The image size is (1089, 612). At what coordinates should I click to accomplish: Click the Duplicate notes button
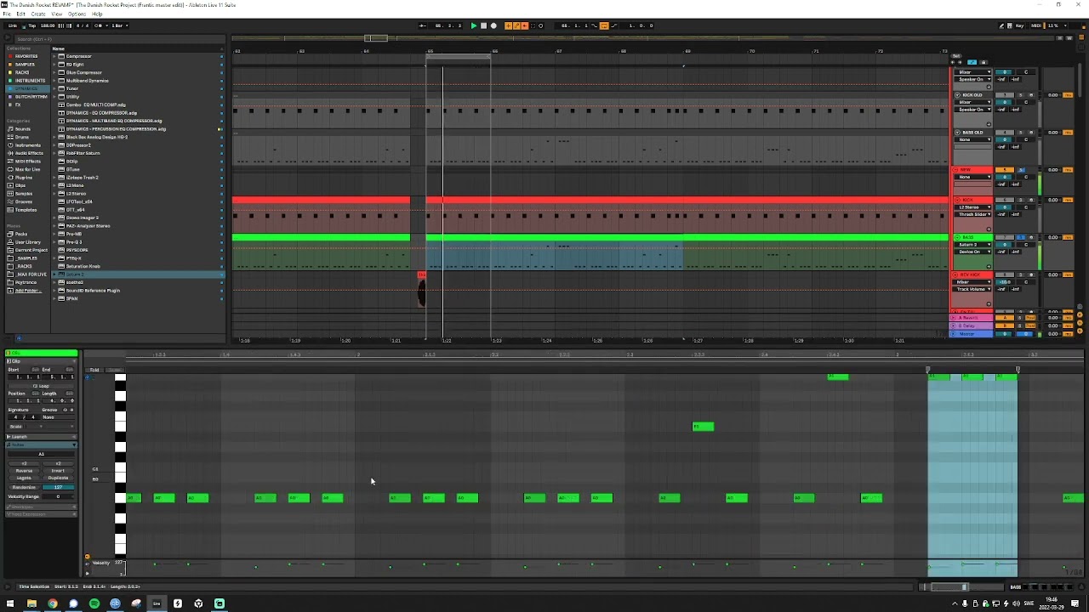click(58, 478)
